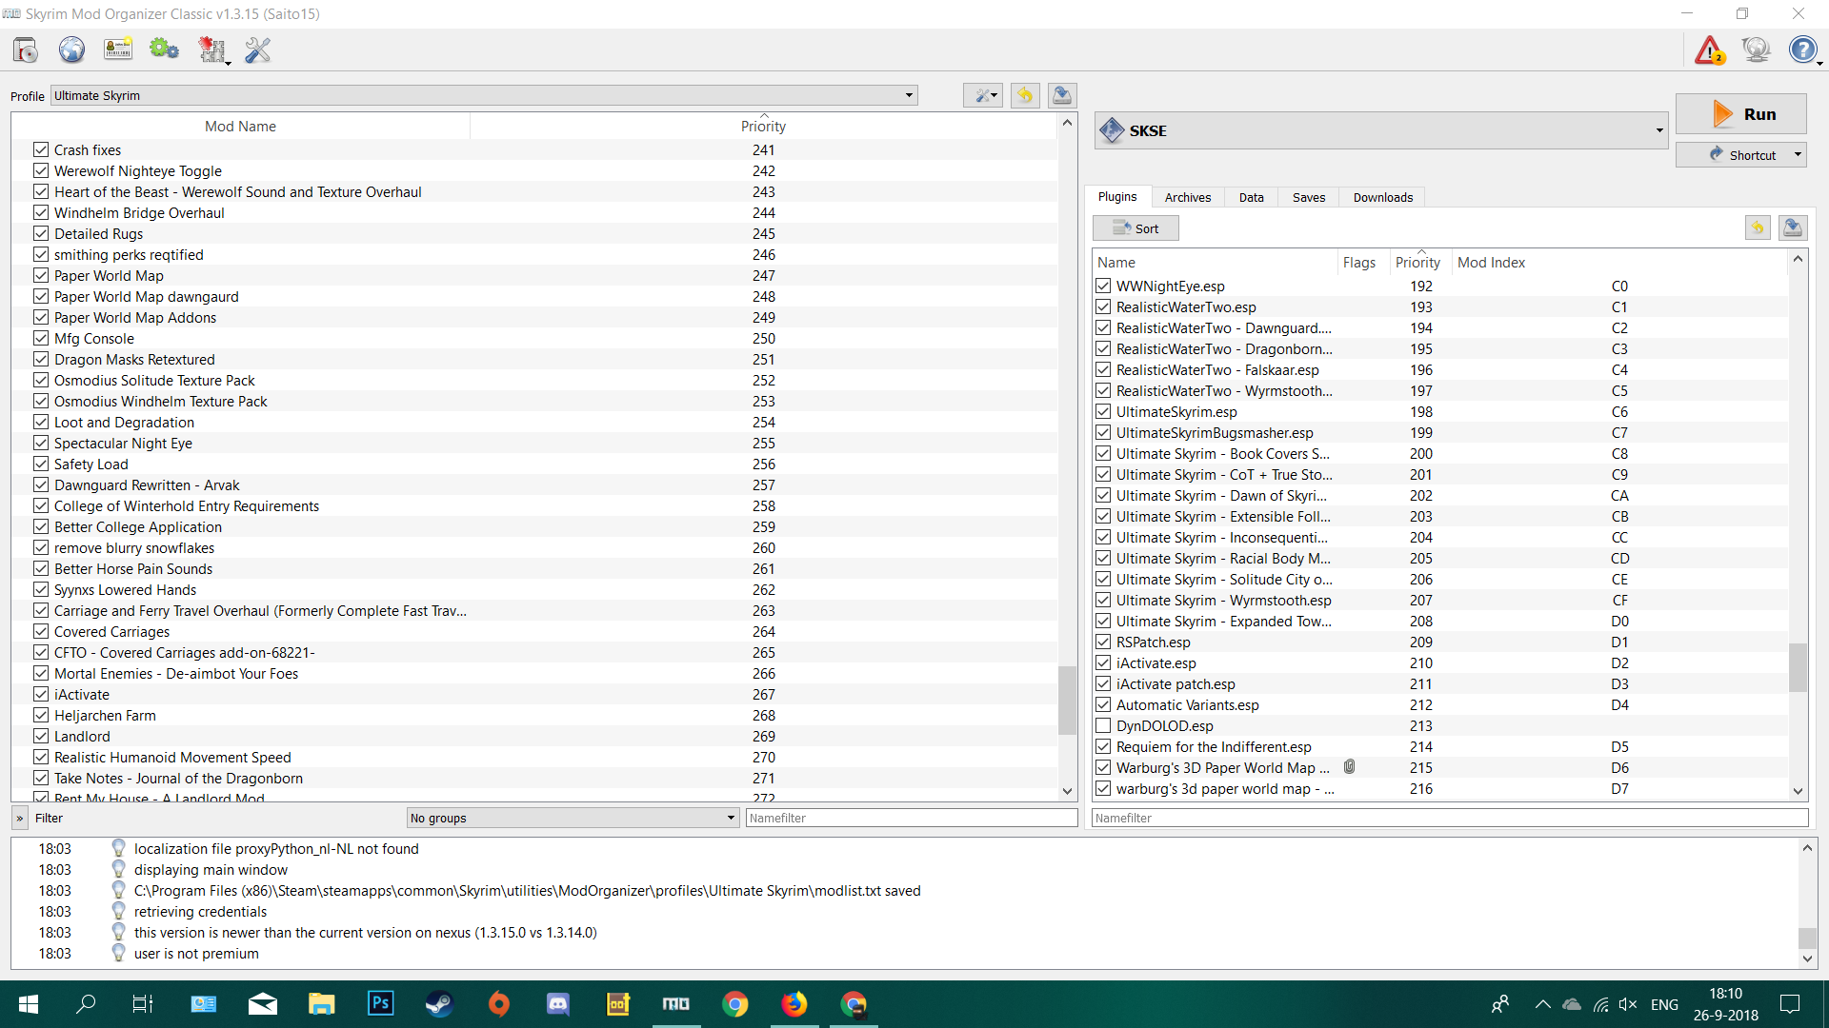Image resolution: width=1829 pixels, height=1028 pixels.
Task: Open Firefox from the taskbar
Action: click(x=794, y=1004)
